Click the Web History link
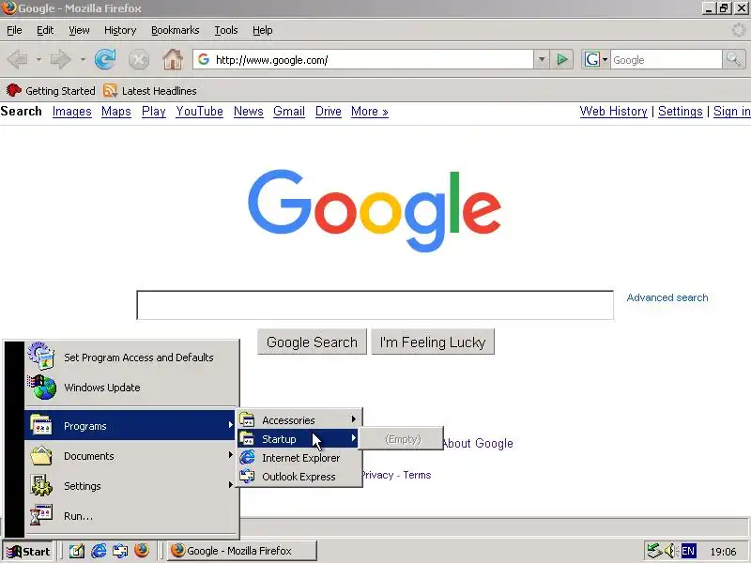This screenshot has width=751, height=563. coord(614,112)
